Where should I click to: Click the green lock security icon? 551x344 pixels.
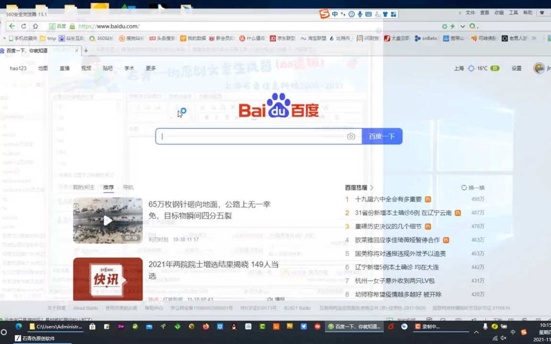[72, 26]
